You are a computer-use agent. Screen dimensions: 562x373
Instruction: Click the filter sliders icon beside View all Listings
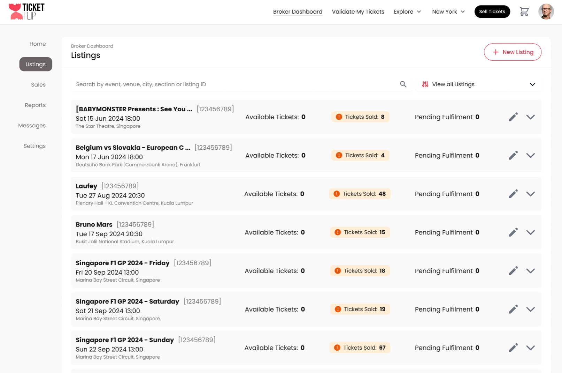(x=425, y=84)
